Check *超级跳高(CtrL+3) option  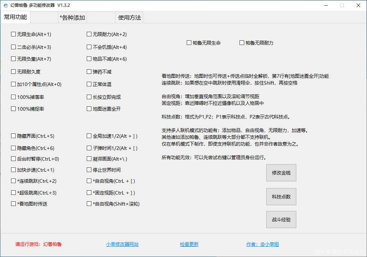pos(14,193)
